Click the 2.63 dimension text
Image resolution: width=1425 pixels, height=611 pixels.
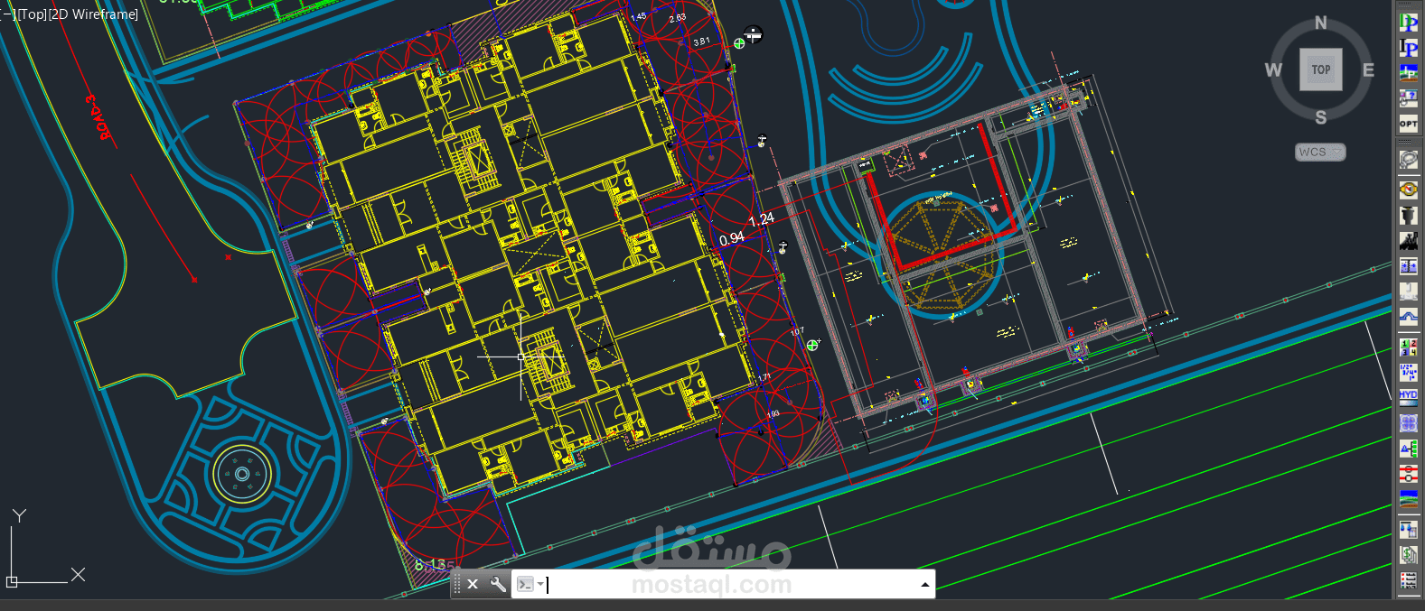click(x=677, y=18)
